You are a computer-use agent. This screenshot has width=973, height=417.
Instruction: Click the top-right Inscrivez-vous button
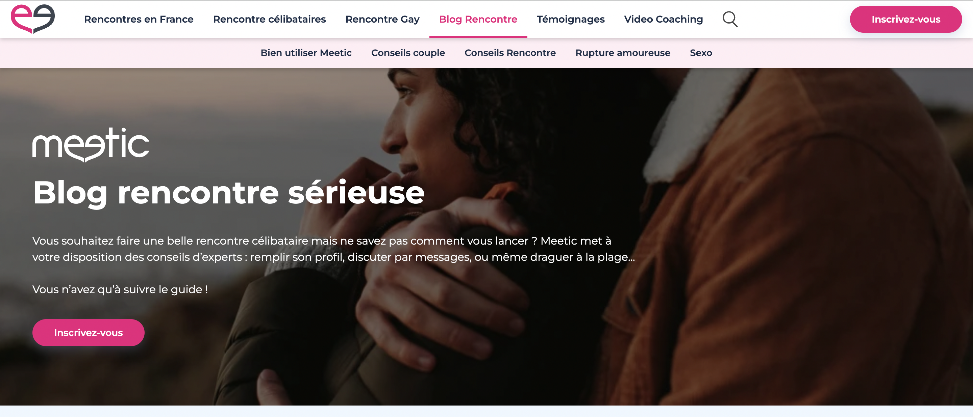[905, 19]
